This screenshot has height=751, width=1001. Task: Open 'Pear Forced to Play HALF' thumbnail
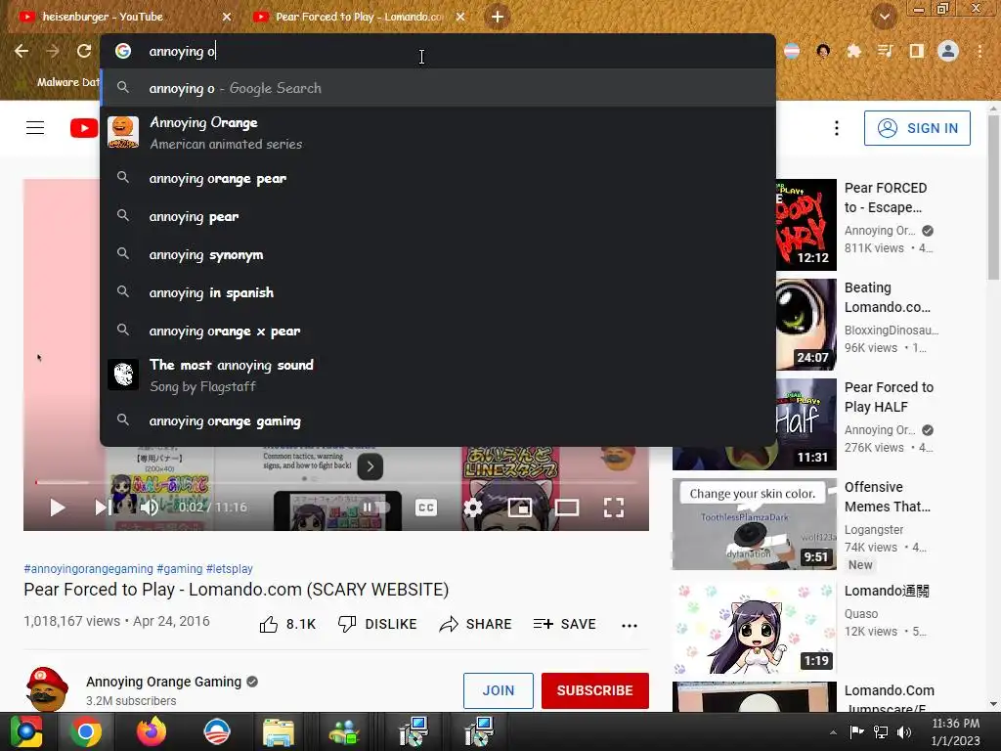click(x=806, y=424)
